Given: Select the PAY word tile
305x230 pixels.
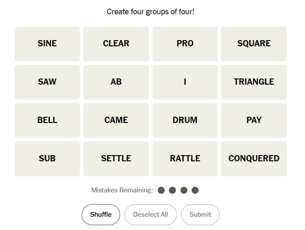Looking at the screenshot, I should coord(254,121).
